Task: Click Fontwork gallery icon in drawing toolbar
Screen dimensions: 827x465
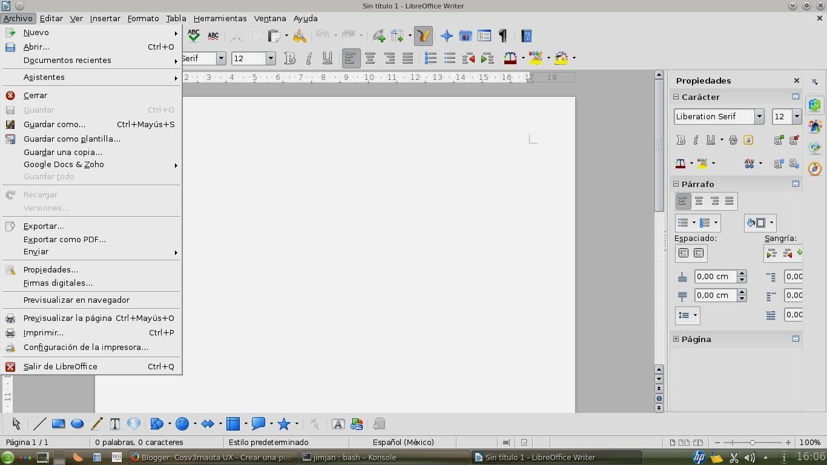Action: [x=338, y=424]
